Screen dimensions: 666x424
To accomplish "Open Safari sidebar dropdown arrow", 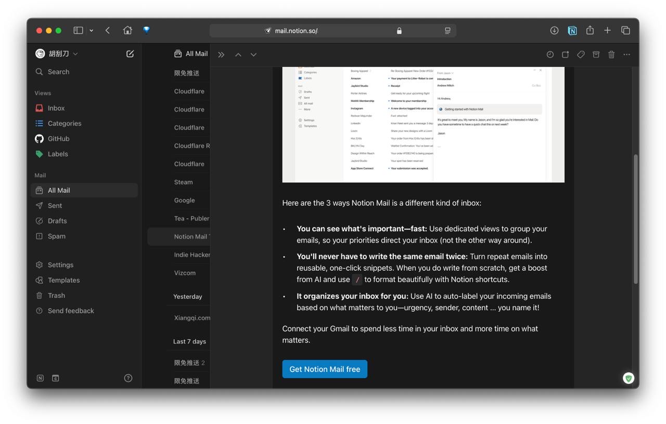I will [x=91, y=31].
